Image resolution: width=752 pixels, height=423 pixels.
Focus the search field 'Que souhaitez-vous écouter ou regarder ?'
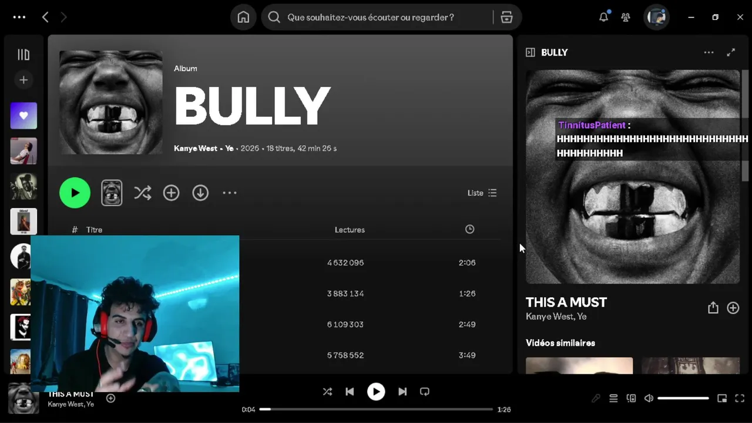[x=371, y=17]
